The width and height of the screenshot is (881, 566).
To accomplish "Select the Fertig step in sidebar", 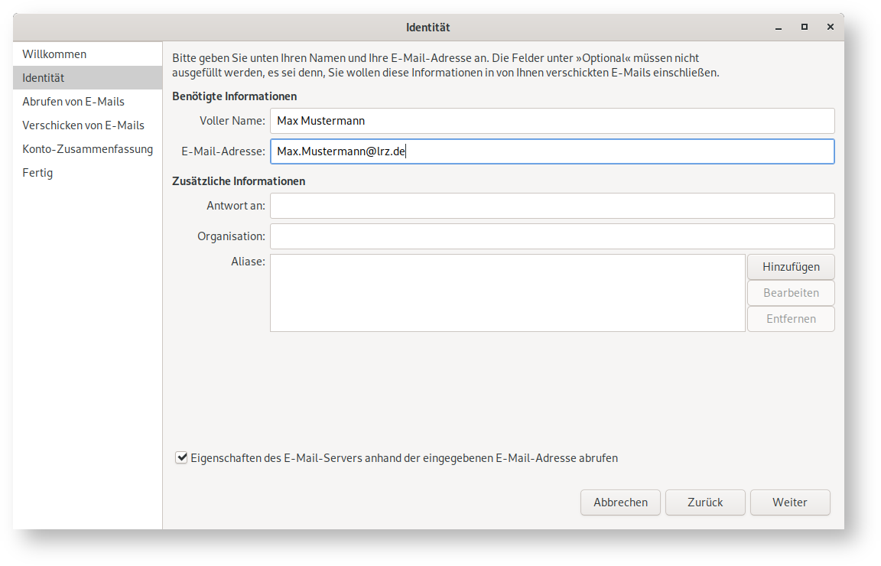I will point(37,173).
